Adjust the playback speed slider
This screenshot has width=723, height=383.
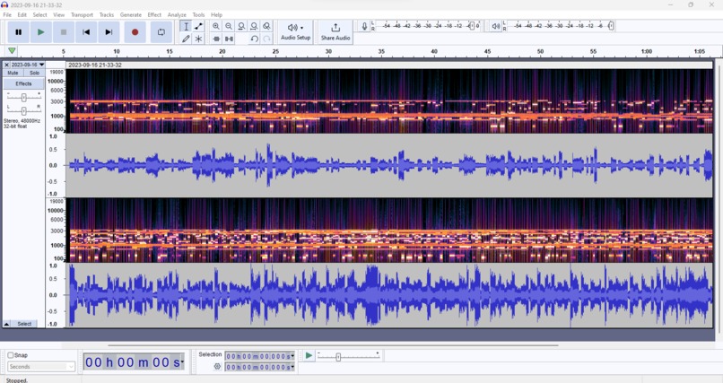point(338,357)
